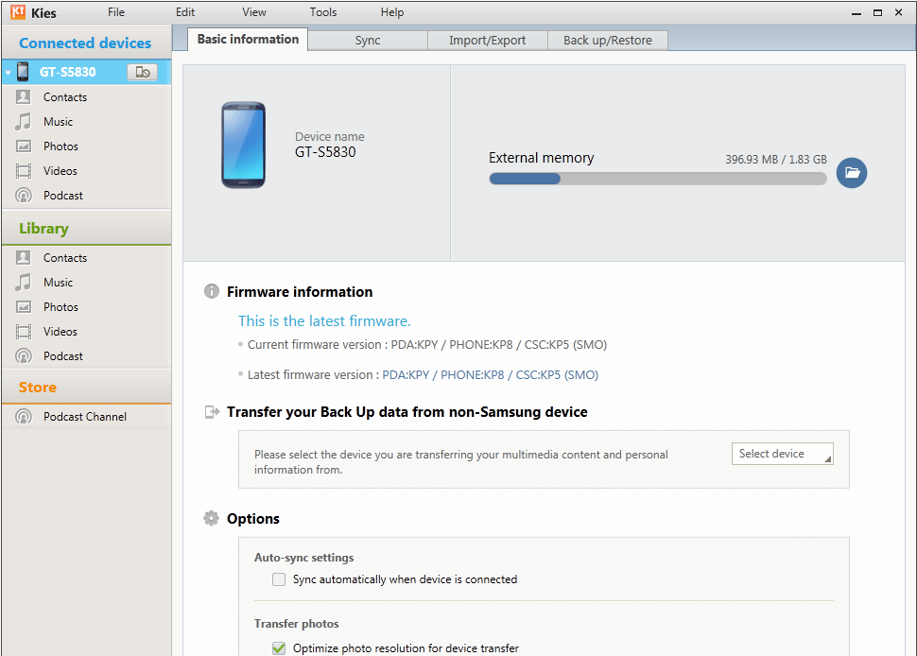The width and height of the screenshot is (917, 656).
Task: Open Videos icon under Library
Action: click(24, 332)
